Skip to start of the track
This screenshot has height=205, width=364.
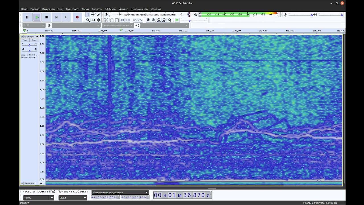coord(56,17)
